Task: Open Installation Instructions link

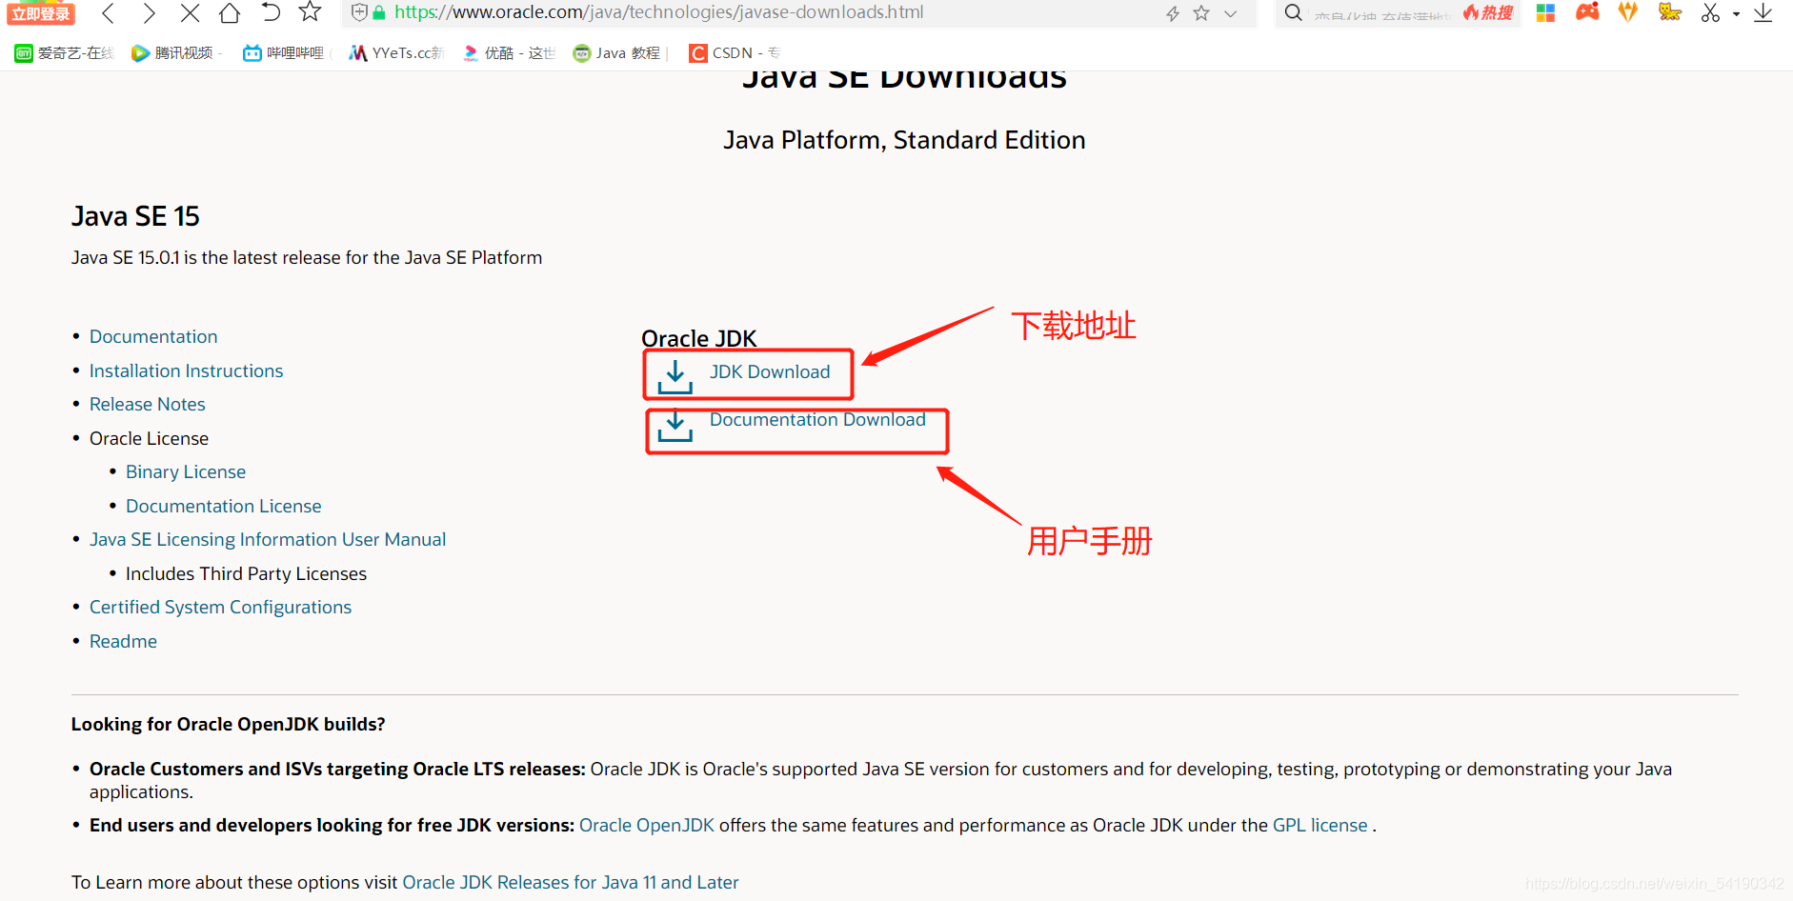Action: (186, 370)
